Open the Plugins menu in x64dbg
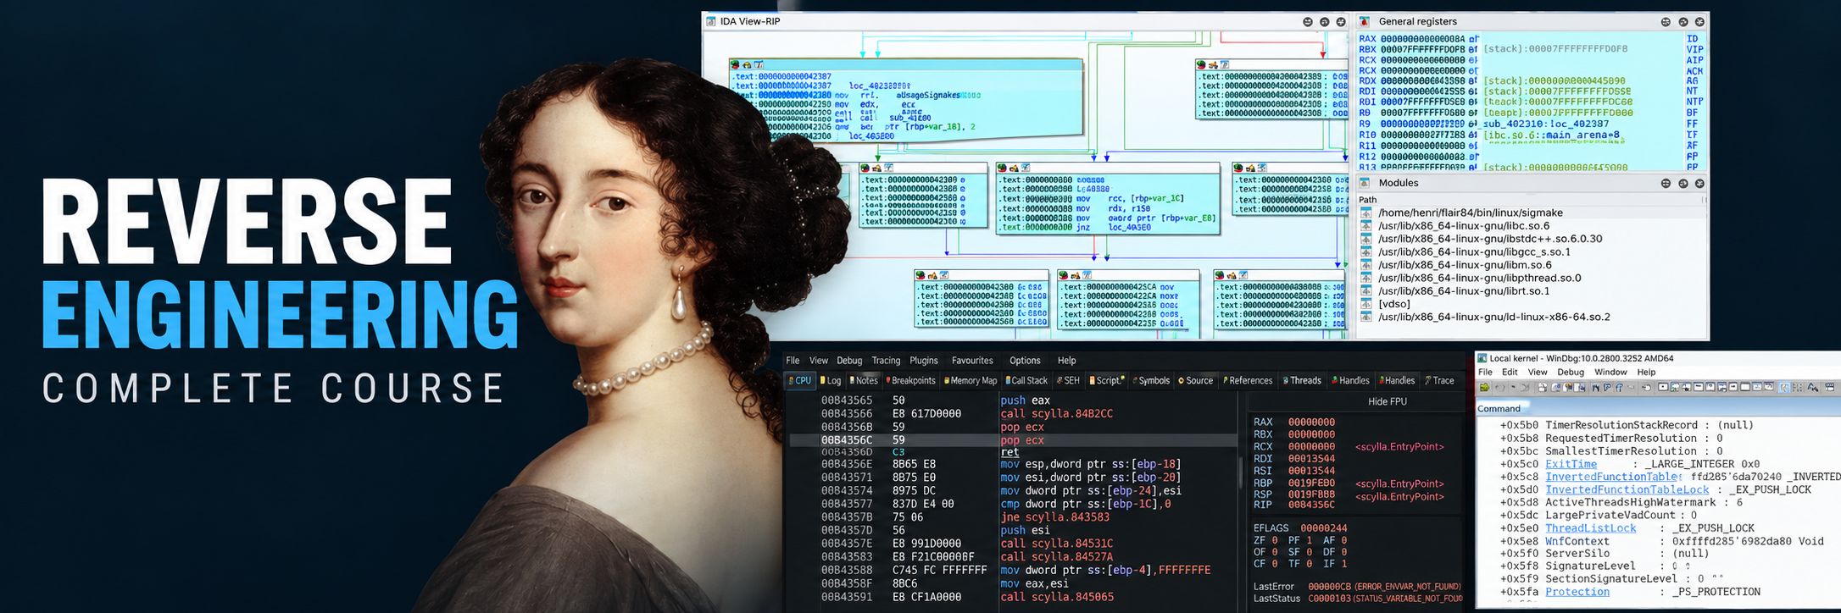The width and height of the screenshot is (1841, 613). coord(924,361)
